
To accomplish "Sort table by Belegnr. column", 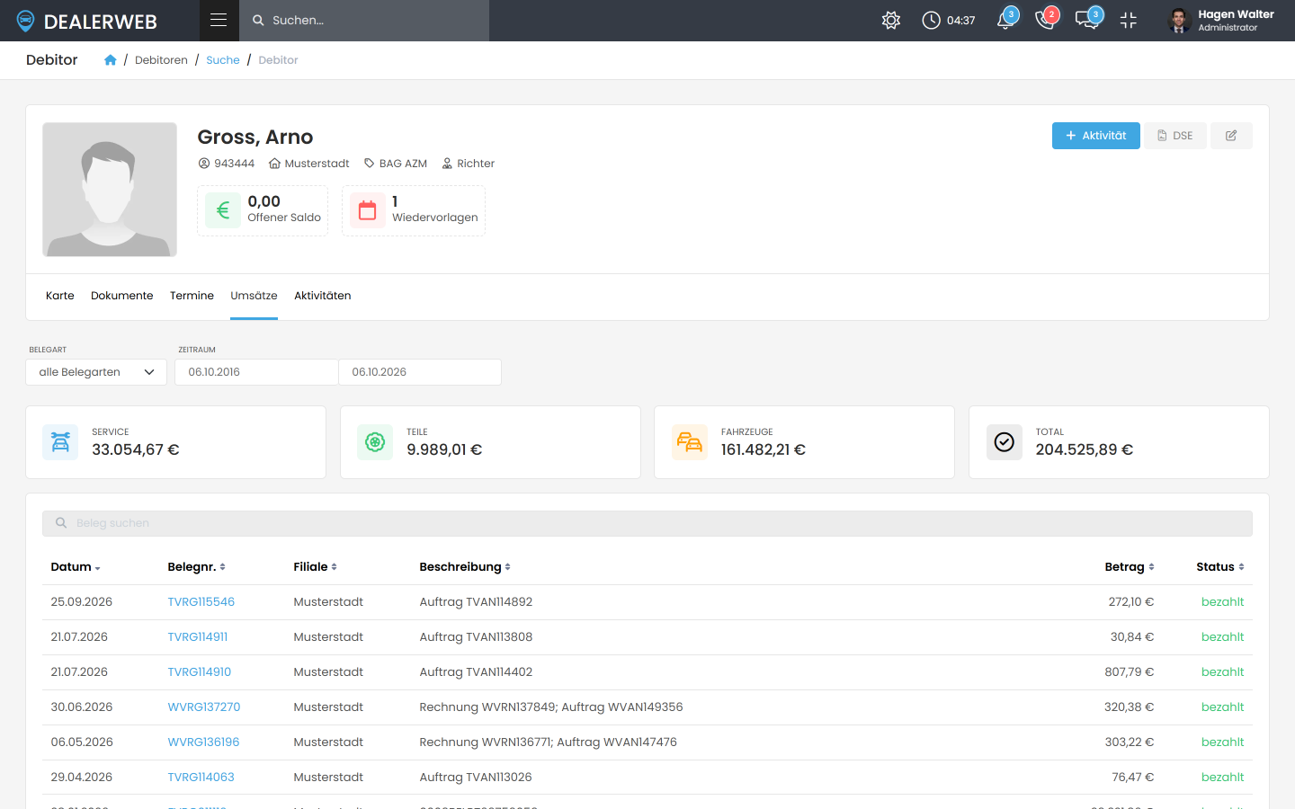I will point(196,567).
